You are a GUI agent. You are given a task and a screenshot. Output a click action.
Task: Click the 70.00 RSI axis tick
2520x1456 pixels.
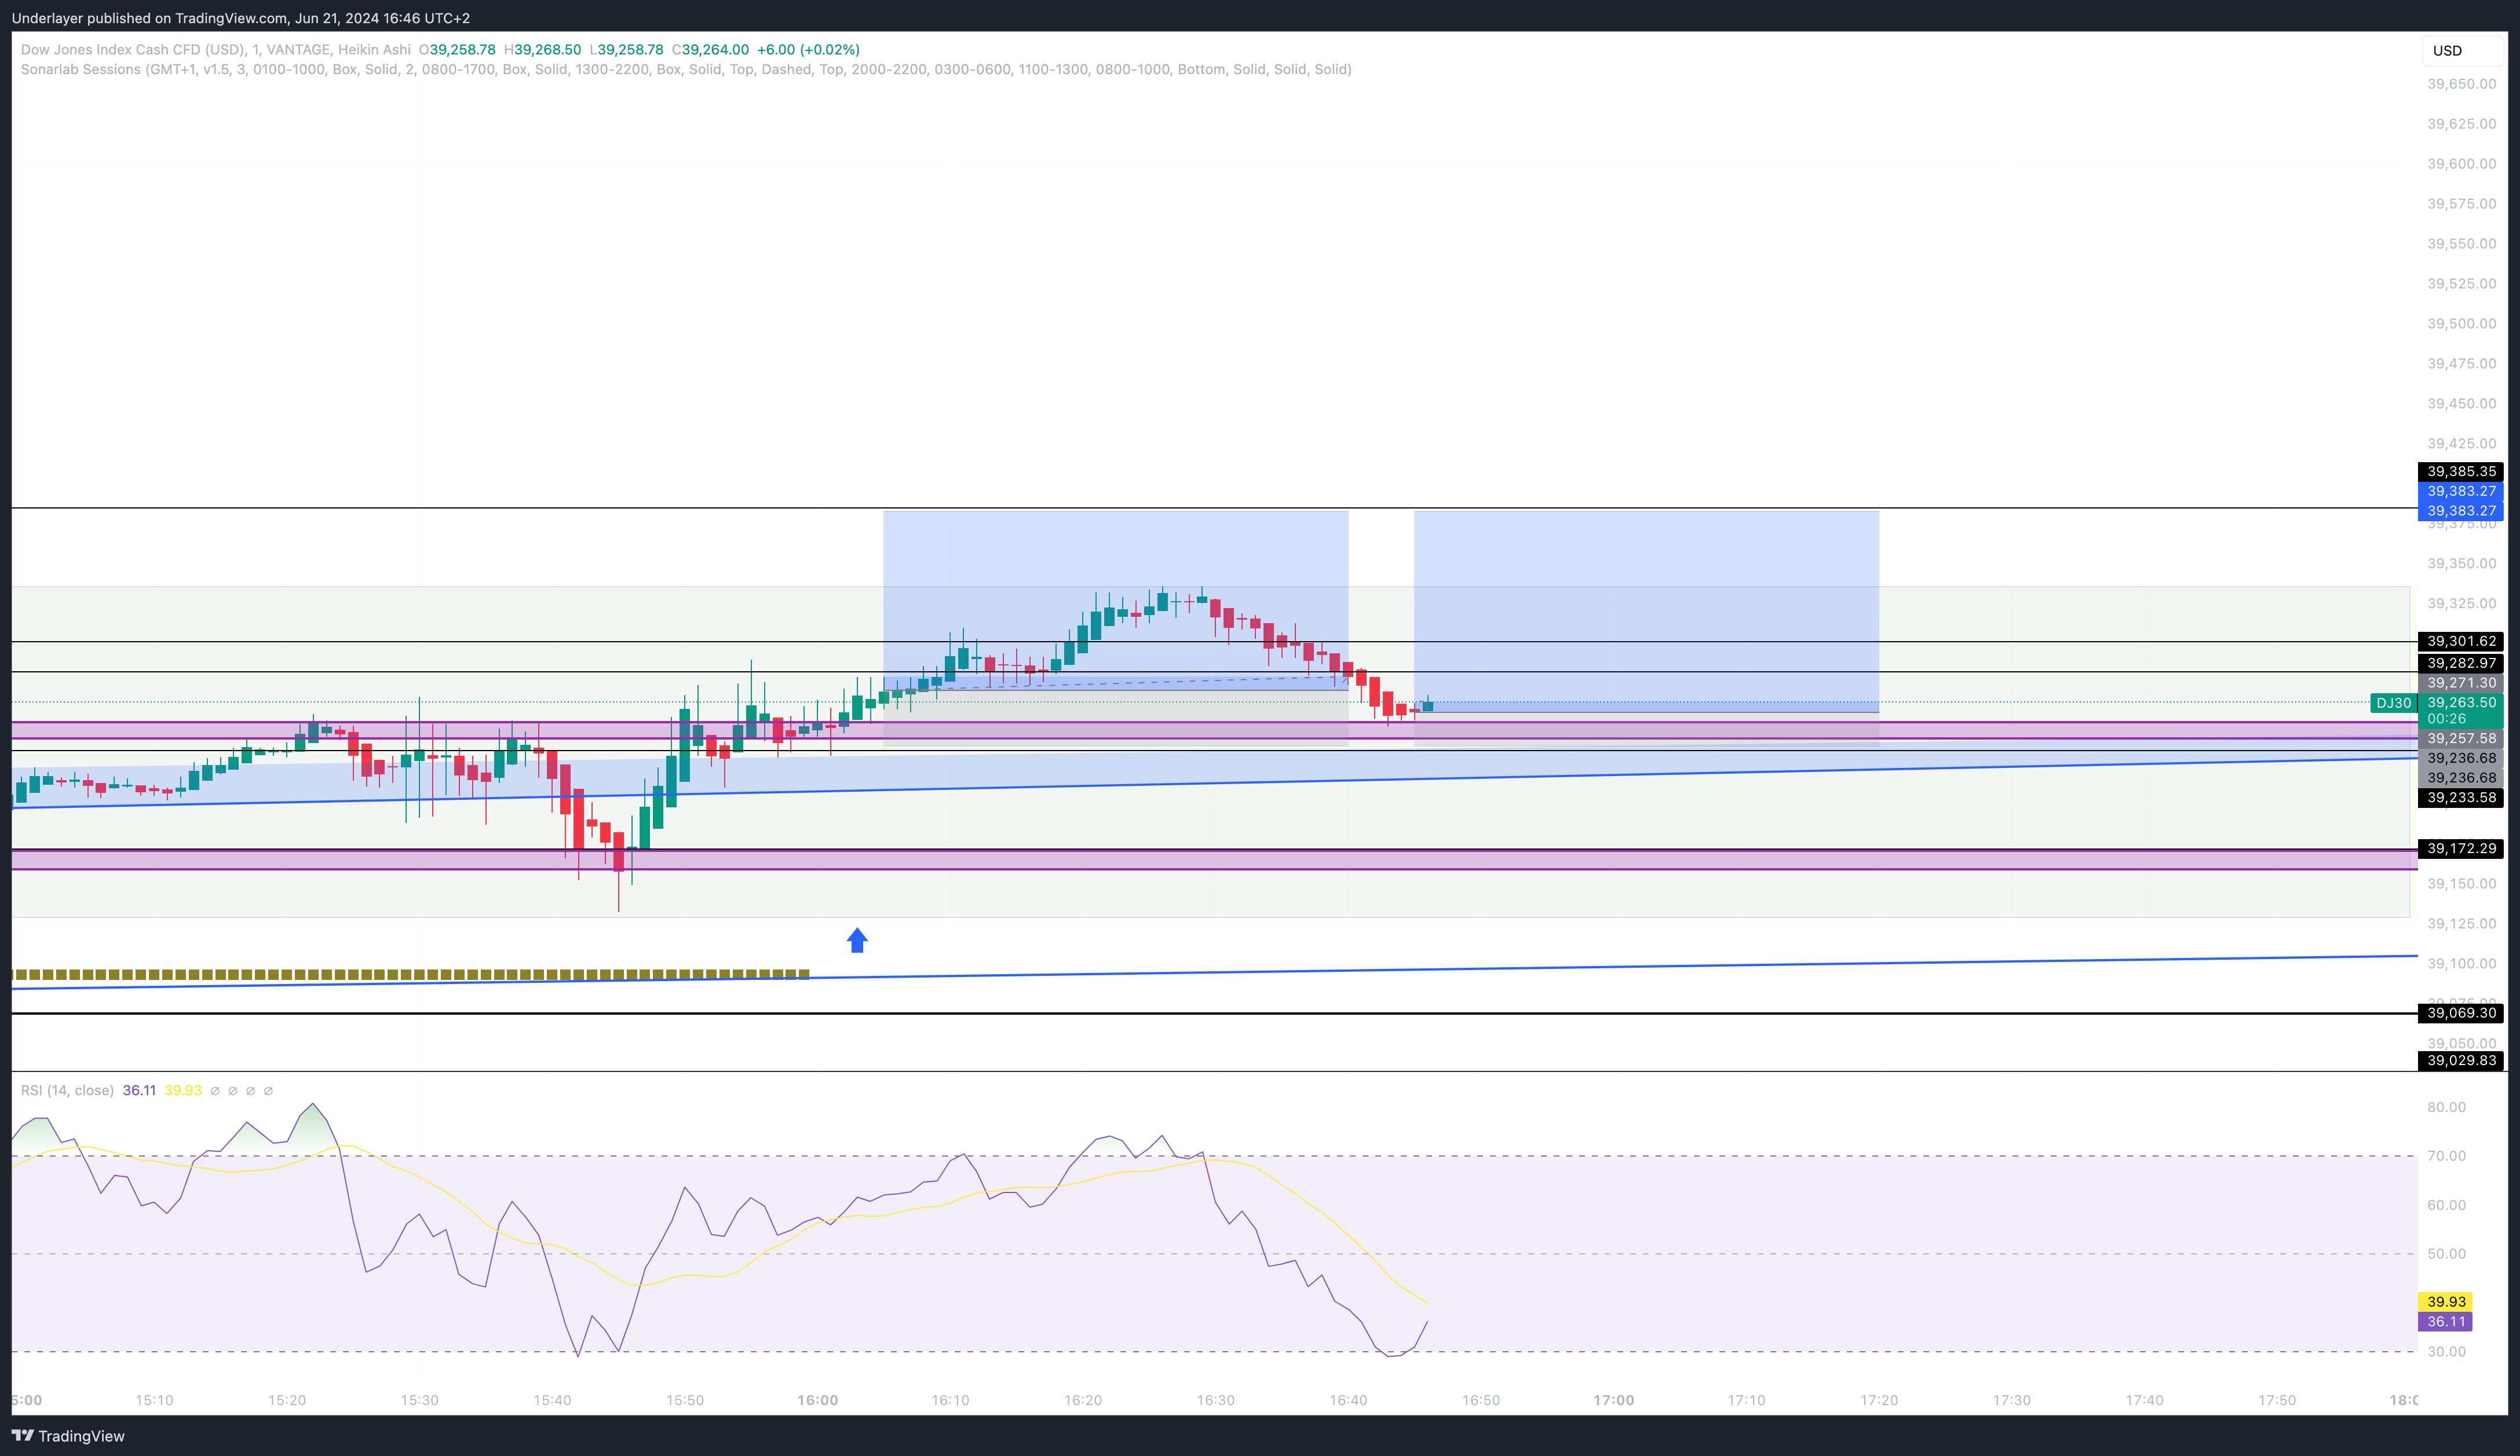coord(2446,1156)
